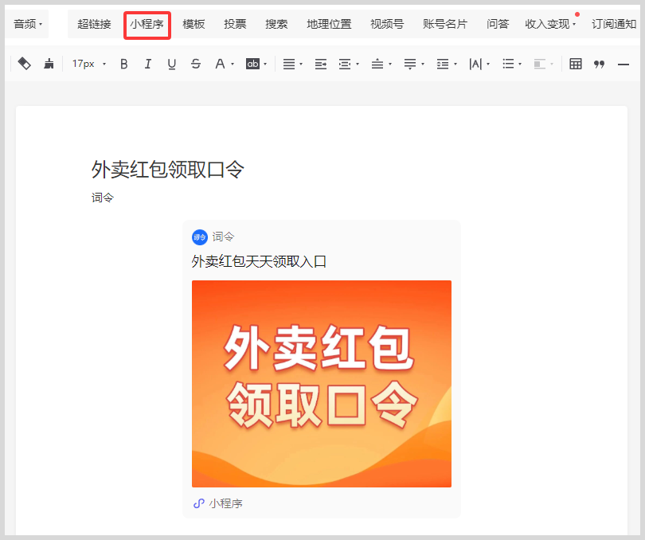Click the 视频号 menu item
Image resolution: width=645 pixels, height=540 pixels.
(x=387, y=24)
